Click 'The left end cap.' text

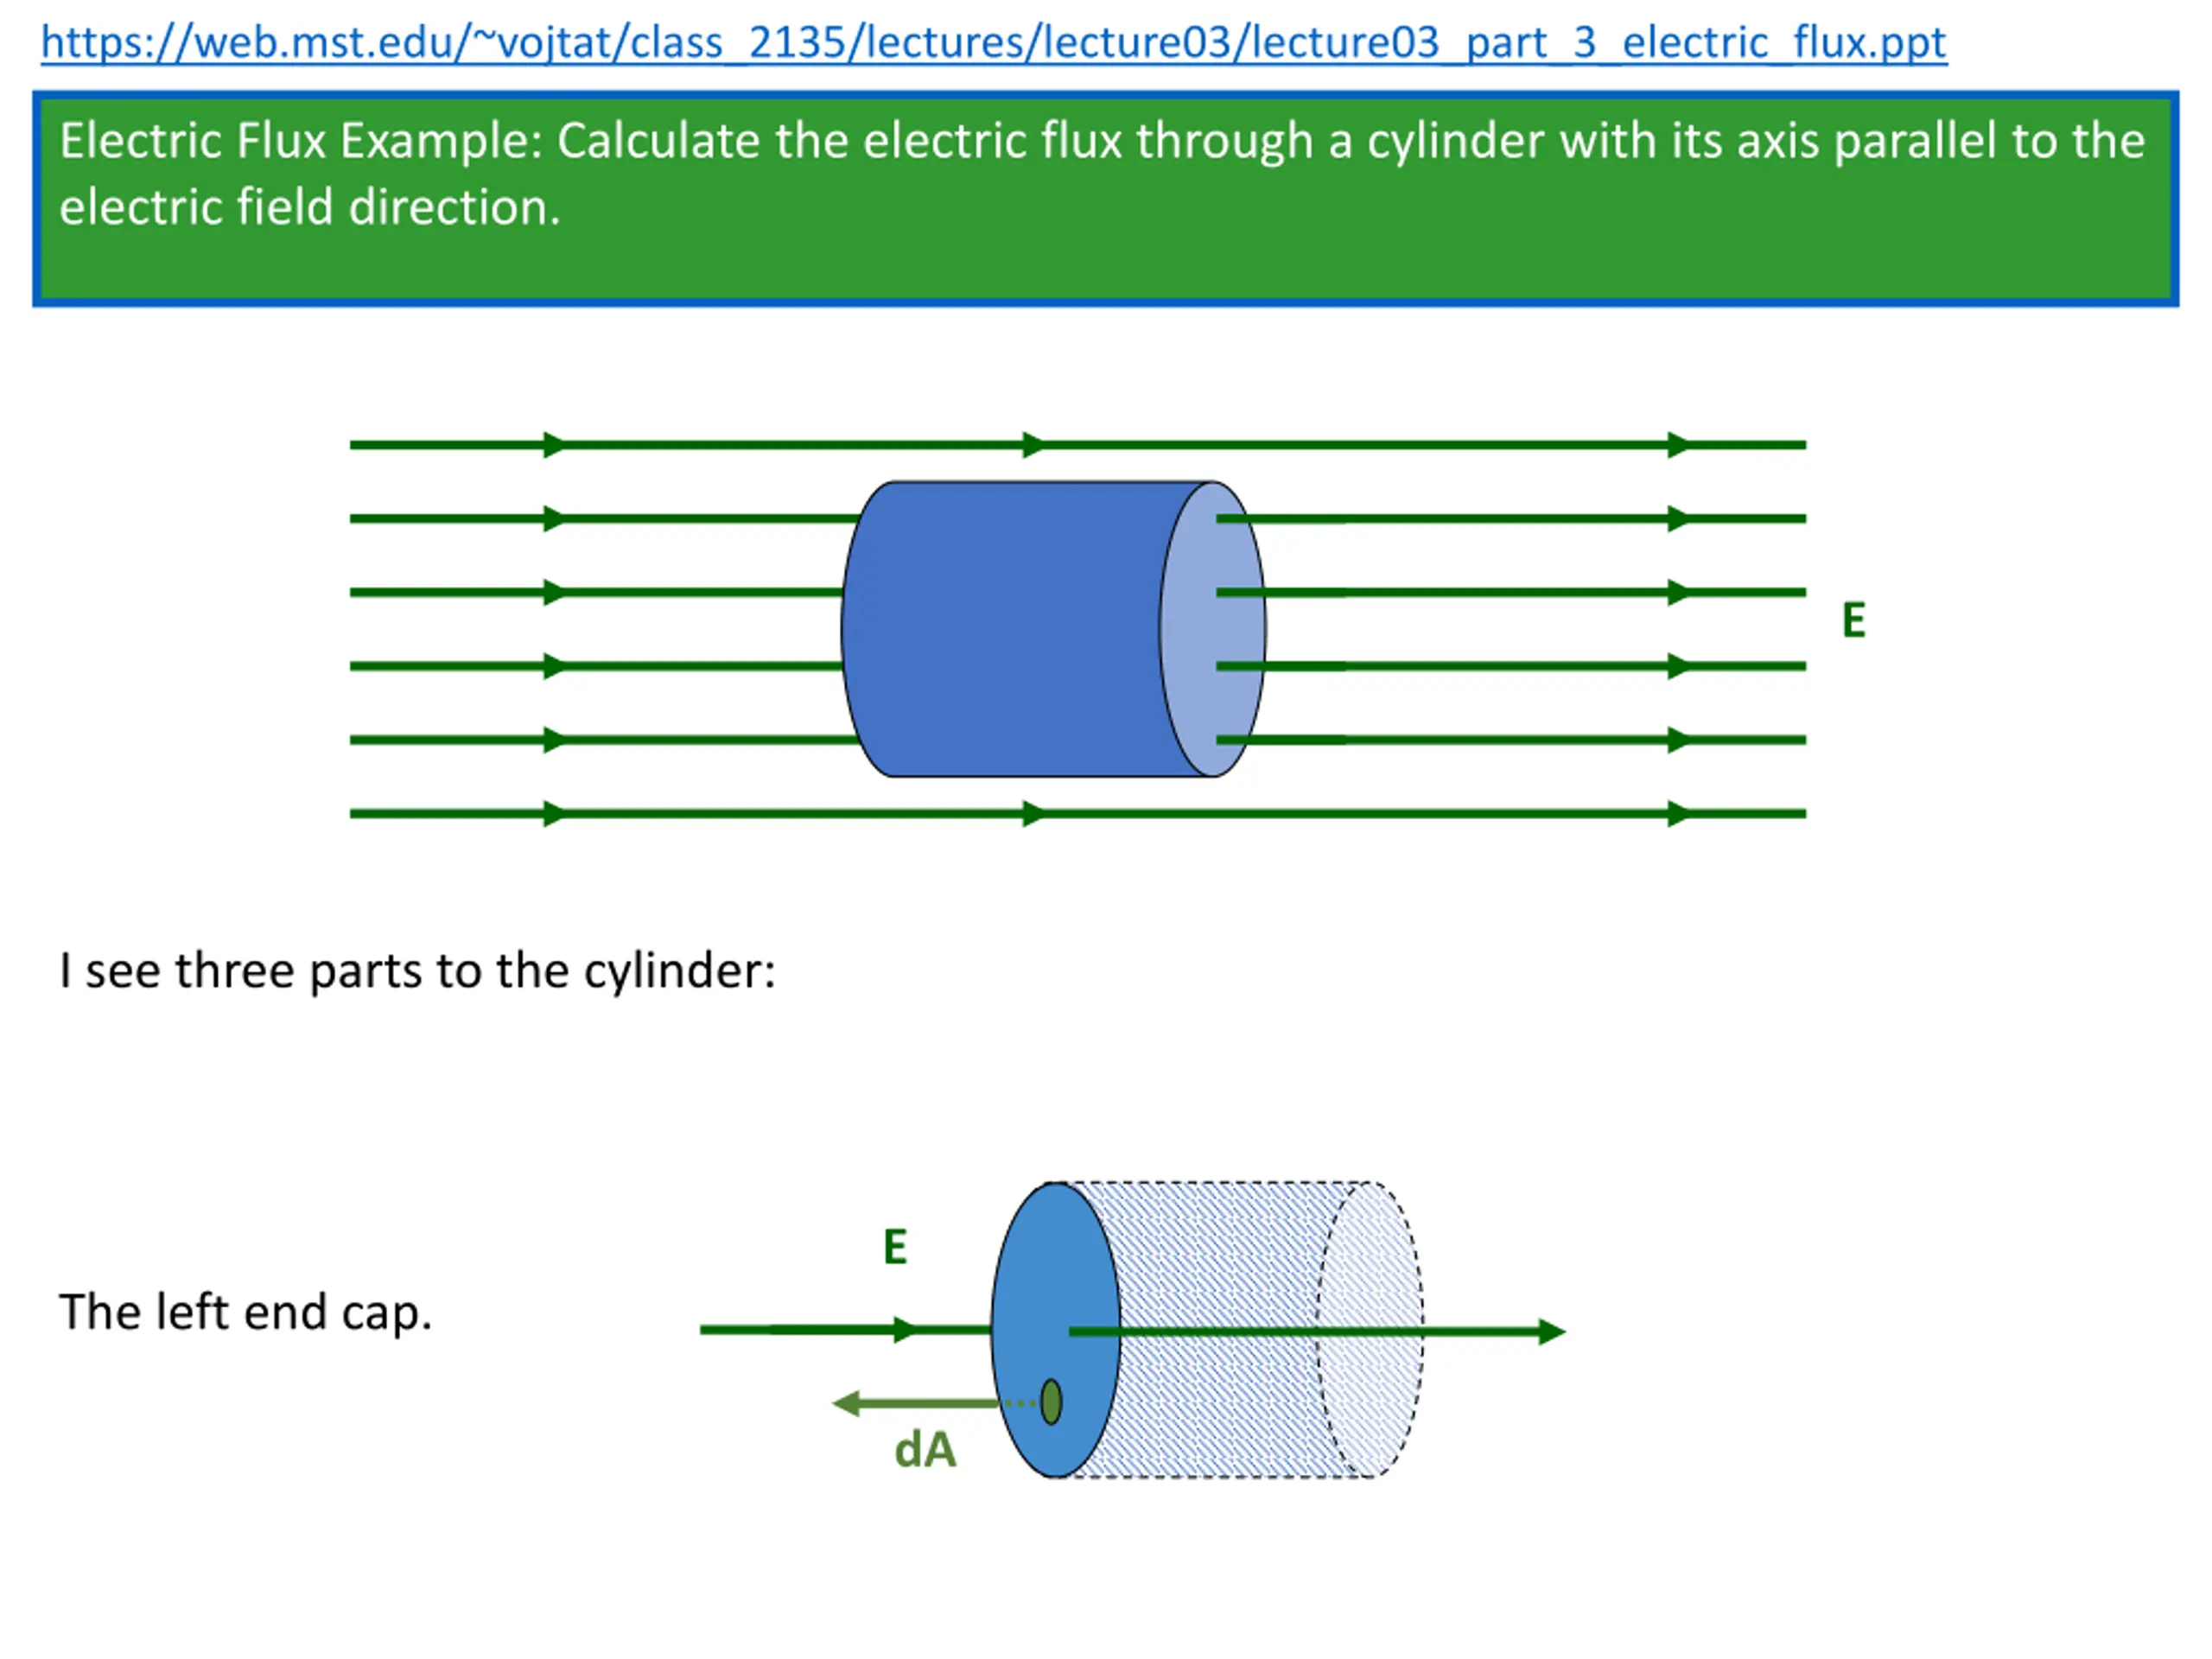(246, 1312)
